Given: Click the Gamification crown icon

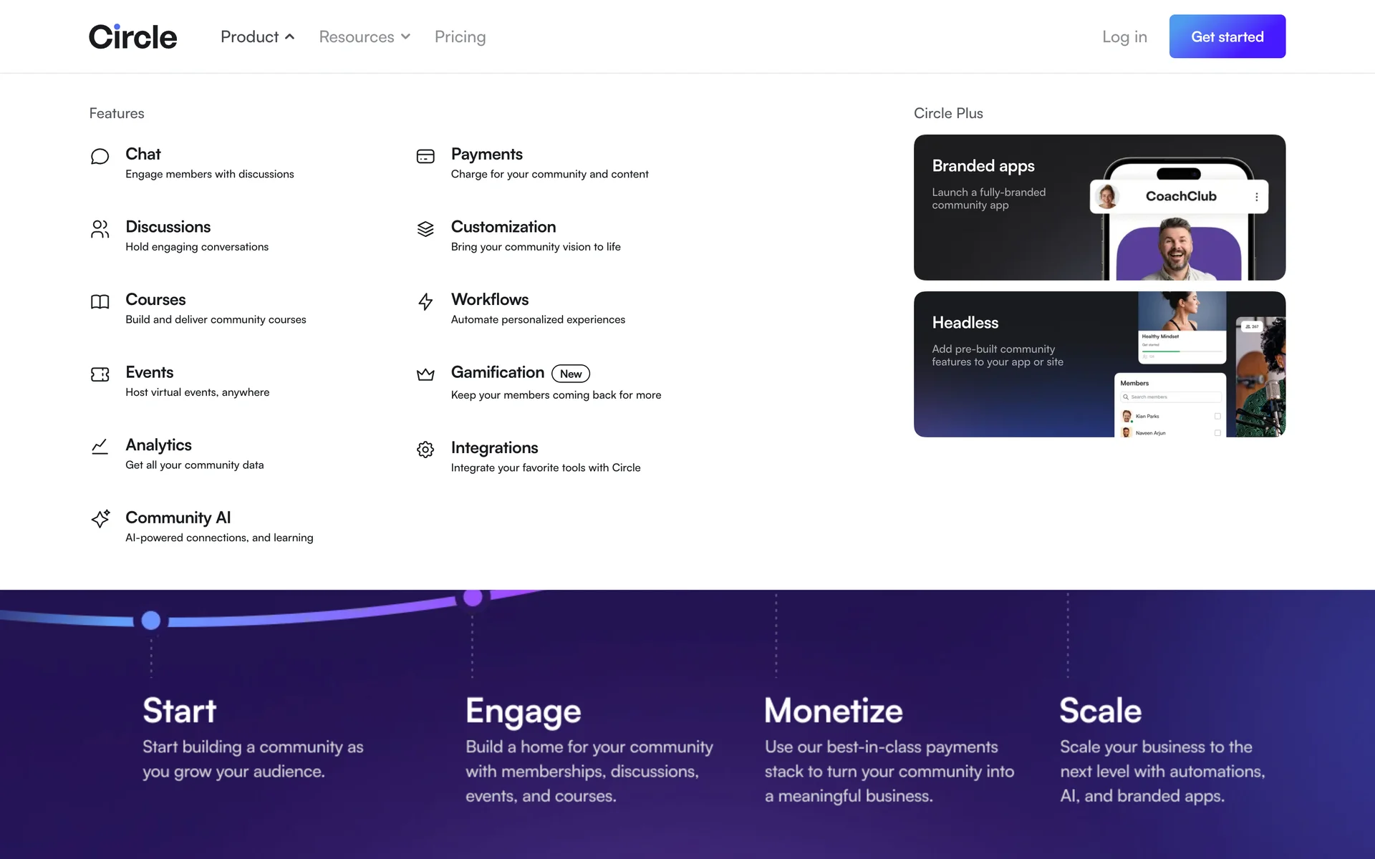Looking at the screenshot, I should pyautogui.click(x=425, y=374).
